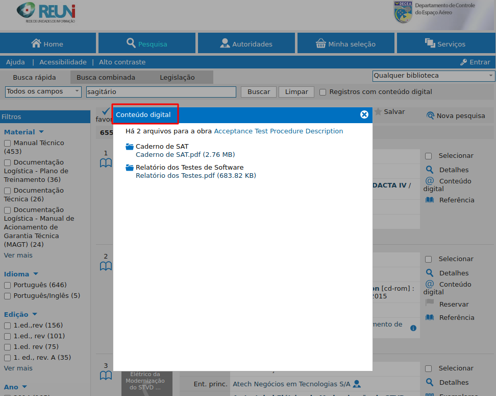Click the Detalhes magnifier for result 1
This screenshot has height=396, width=496.
tap(429, 170)
